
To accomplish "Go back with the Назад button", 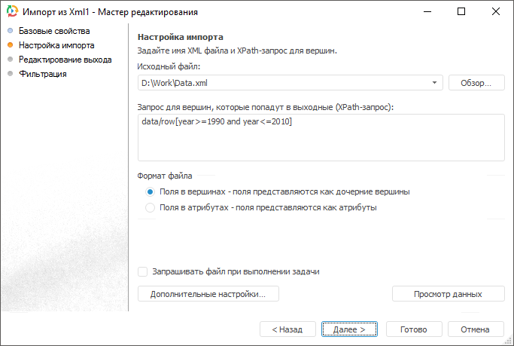I will [287, 329].
